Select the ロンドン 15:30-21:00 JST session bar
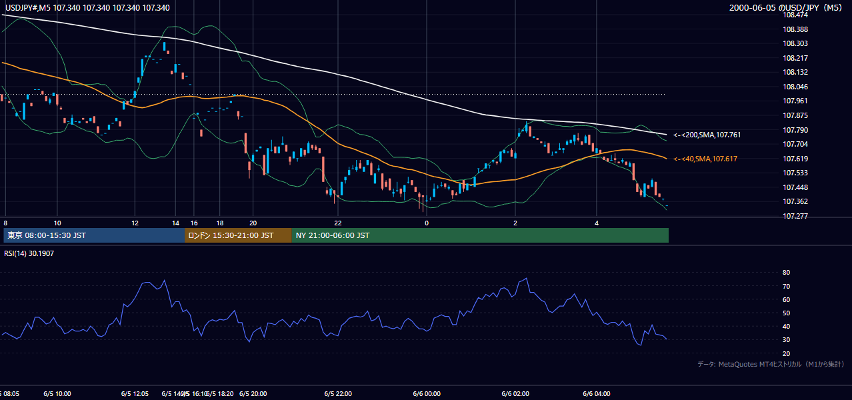The image size is (852, 400). [x=238, y=235]
